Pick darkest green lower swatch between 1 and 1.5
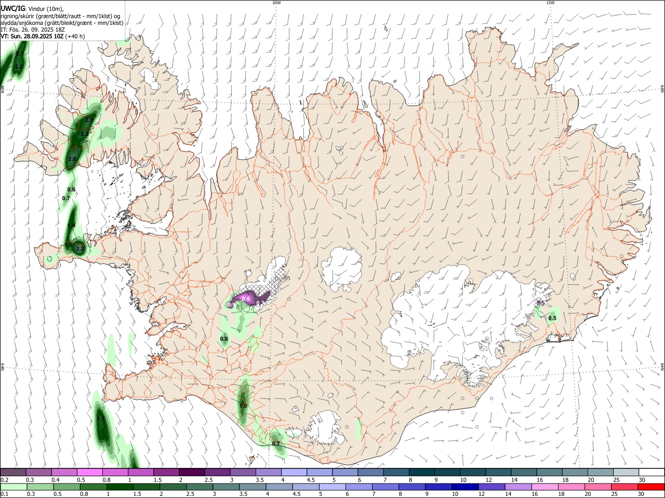The image size is (665, 498). tap(119, 487)
